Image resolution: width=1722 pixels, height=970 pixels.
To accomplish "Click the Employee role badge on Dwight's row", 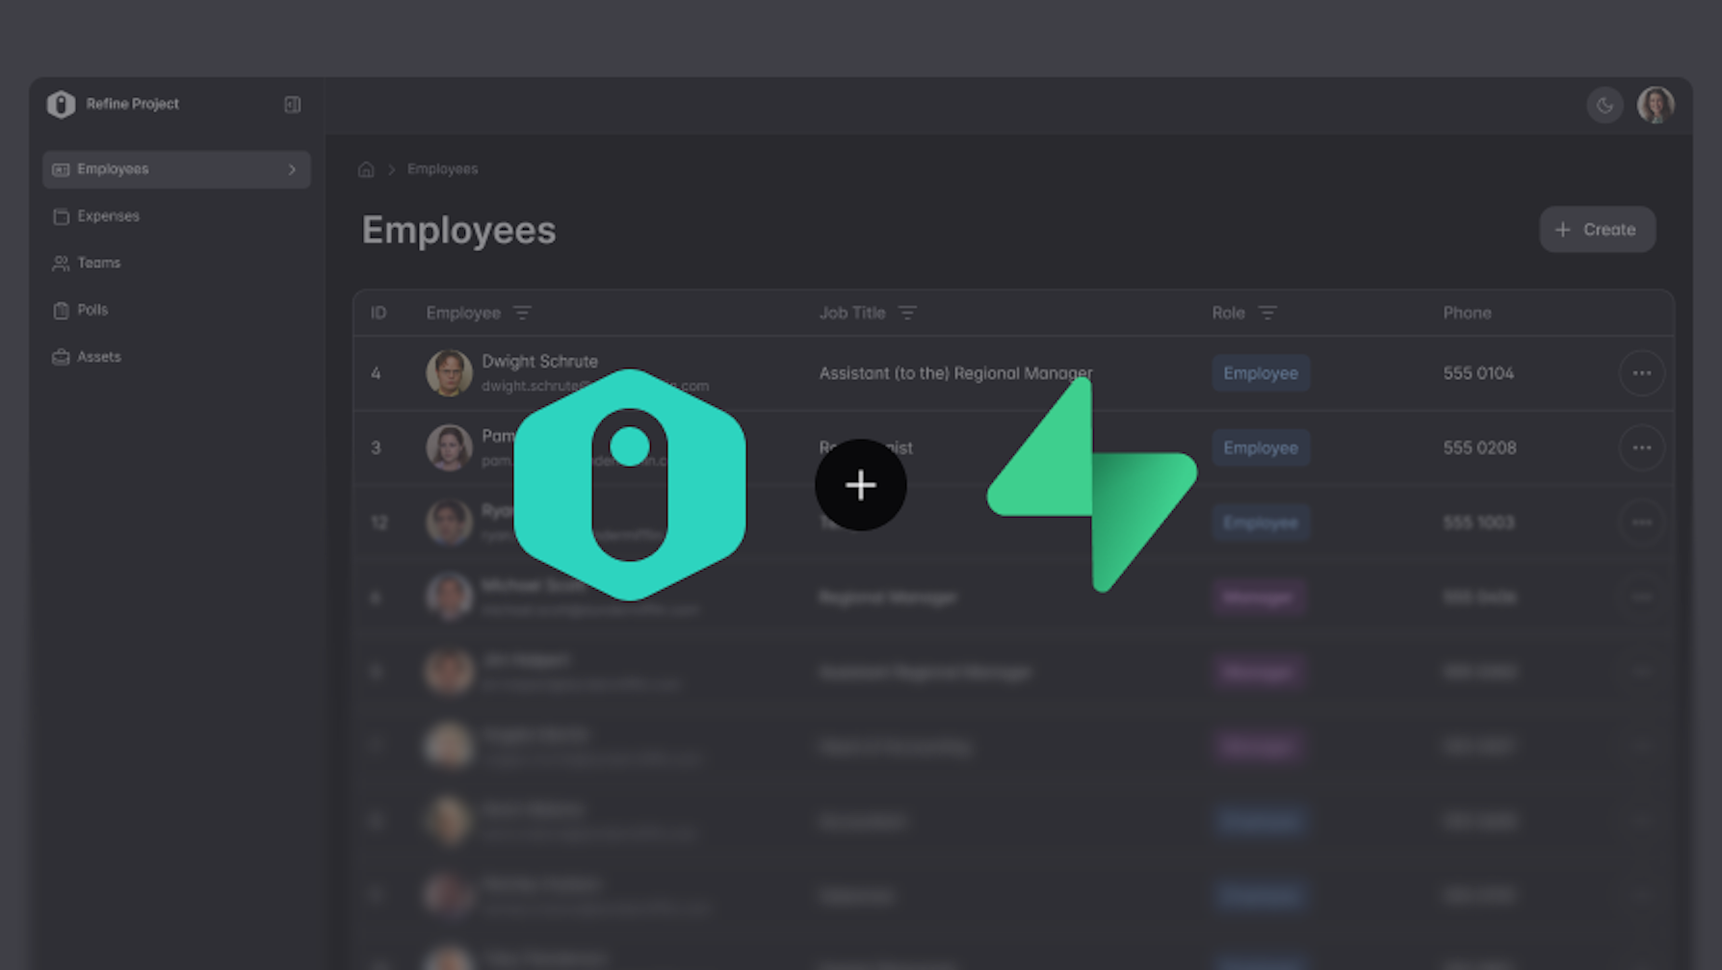I will click(1260, 373).
